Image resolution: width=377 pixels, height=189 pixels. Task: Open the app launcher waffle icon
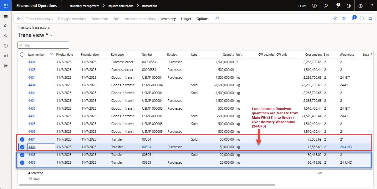pyautogui.click(x=6, y=6)
